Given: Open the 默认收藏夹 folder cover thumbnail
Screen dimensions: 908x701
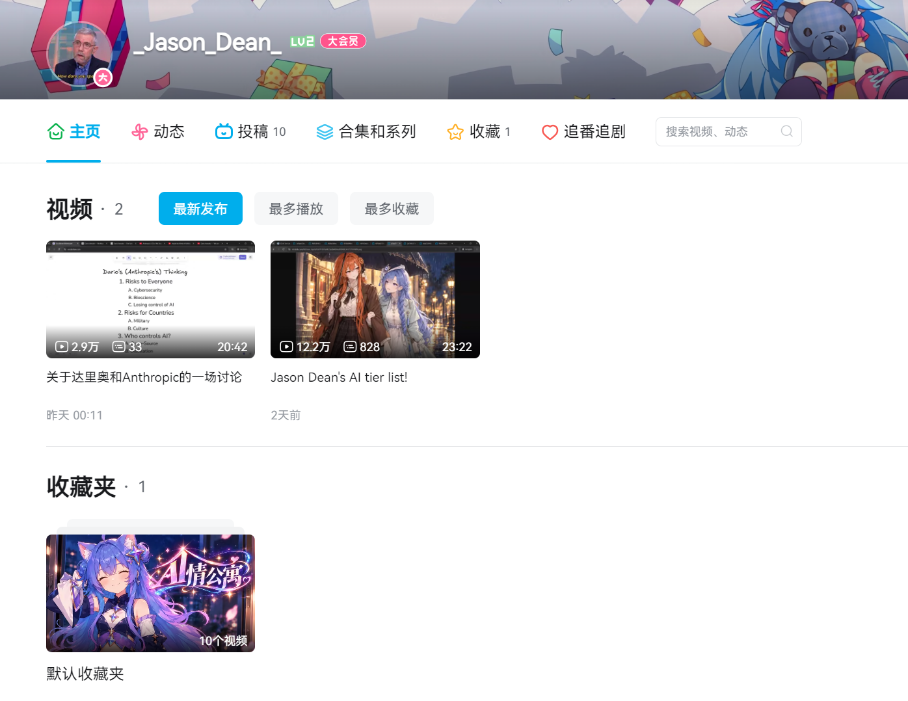Looking at the screenshot, I should (x=150, y=593).
